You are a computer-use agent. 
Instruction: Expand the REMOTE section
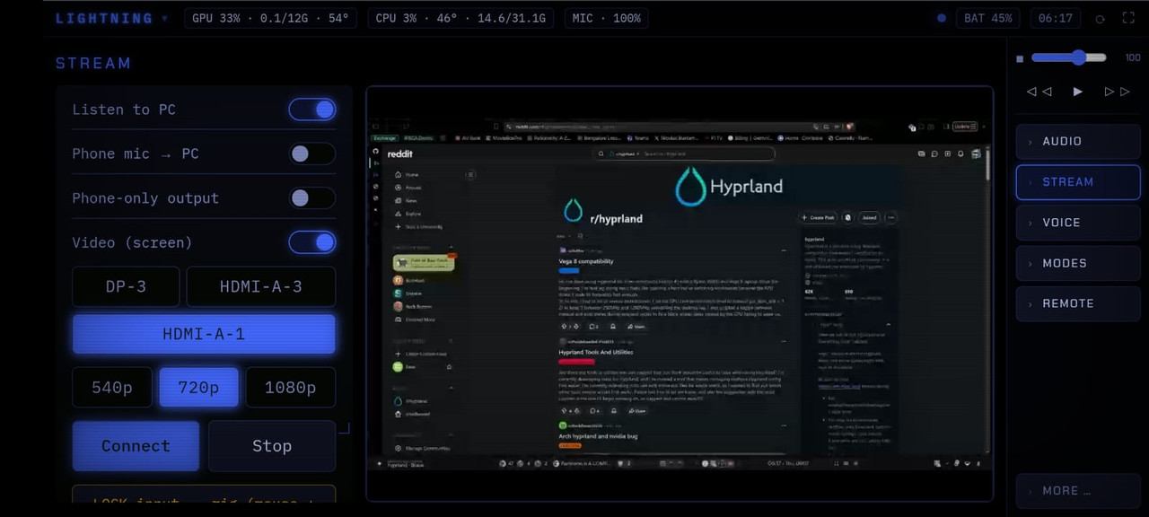tap(1078, 303)
